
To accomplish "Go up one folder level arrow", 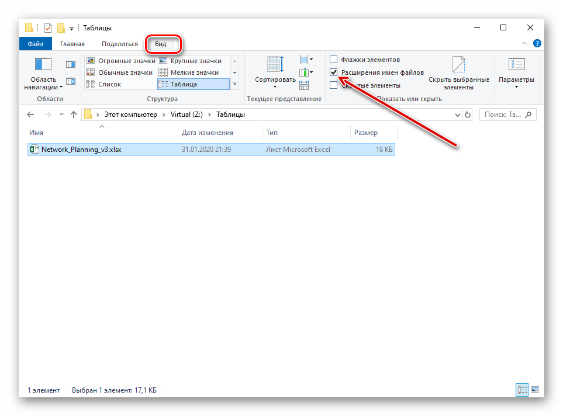I will tap(74, 115).
